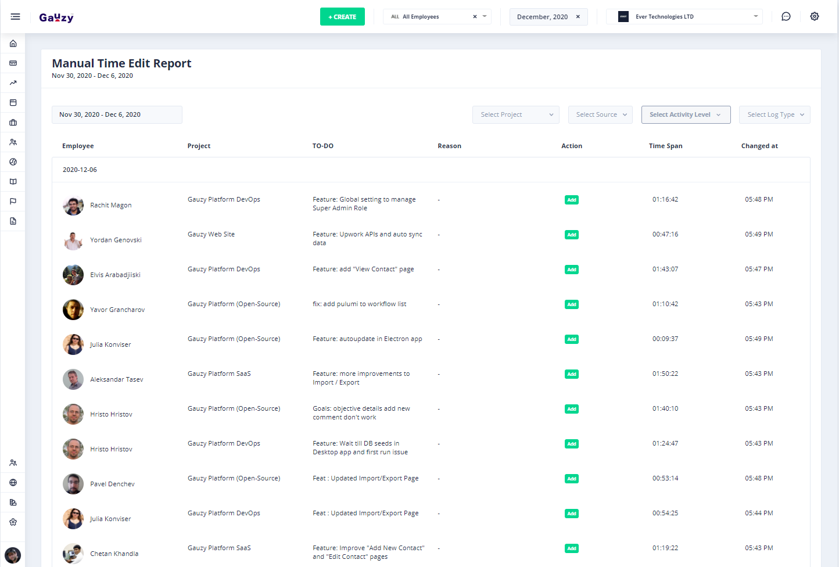Open settings gear in top-right header
The image size is (839, 567).
coord(815,17)
